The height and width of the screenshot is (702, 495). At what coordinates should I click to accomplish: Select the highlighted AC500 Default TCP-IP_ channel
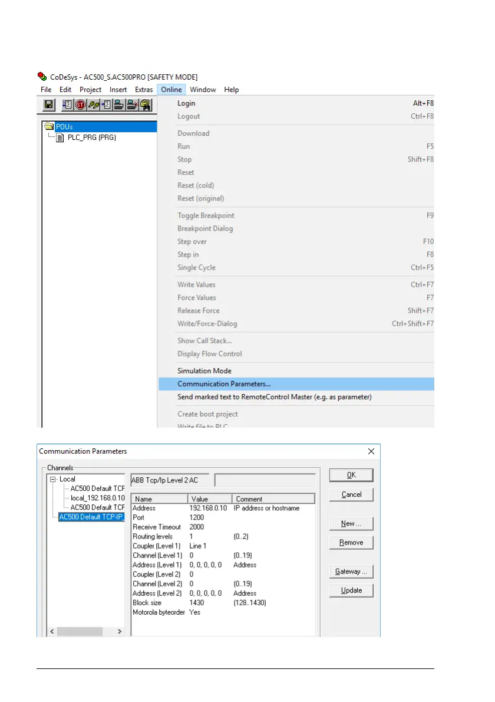pos(91,517)
